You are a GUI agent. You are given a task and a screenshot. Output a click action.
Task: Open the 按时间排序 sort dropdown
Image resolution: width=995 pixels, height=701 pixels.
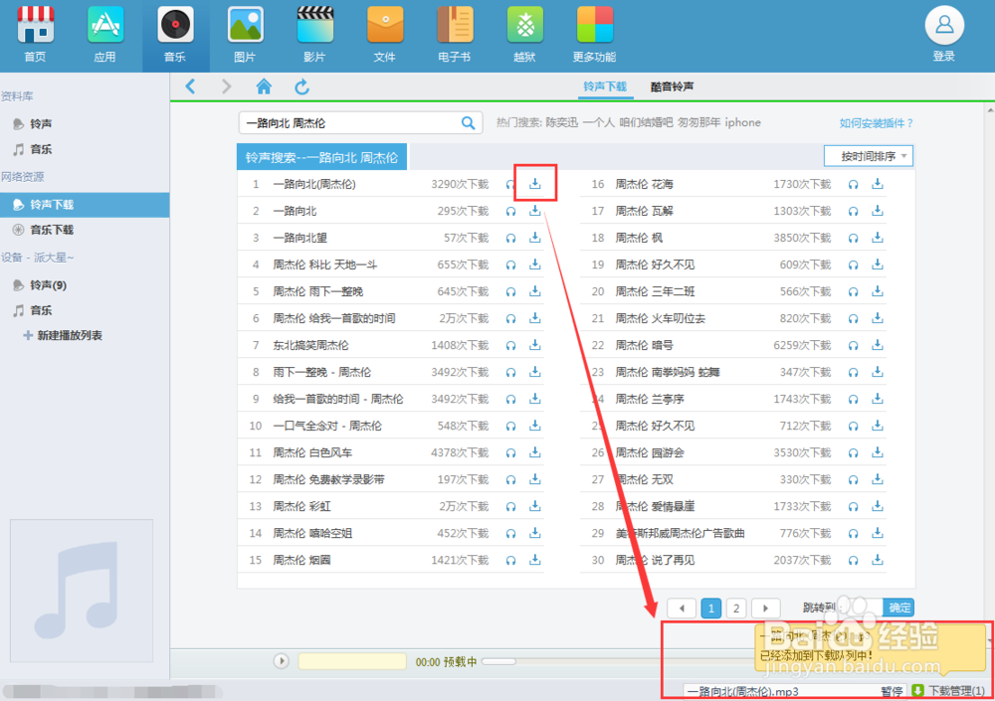pyautogui.click(x=869, y=156)
